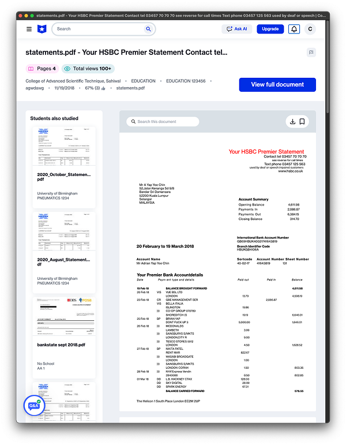Click University of Birmingham under October statement
Viewport: 346px width, 445px height.
(57, 193)
